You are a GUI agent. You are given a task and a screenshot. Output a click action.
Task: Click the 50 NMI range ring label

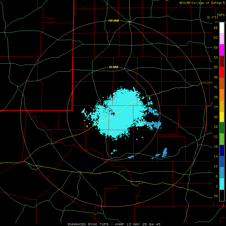(x=114, y=67)
